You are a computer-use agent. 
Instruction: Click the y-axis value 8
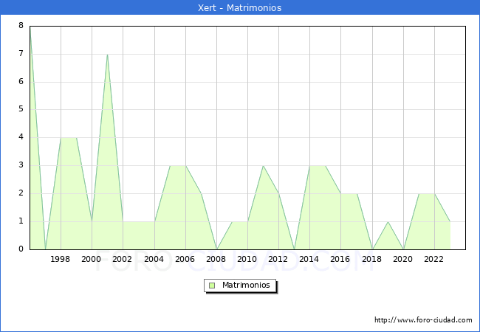click(x=21, y=25)
